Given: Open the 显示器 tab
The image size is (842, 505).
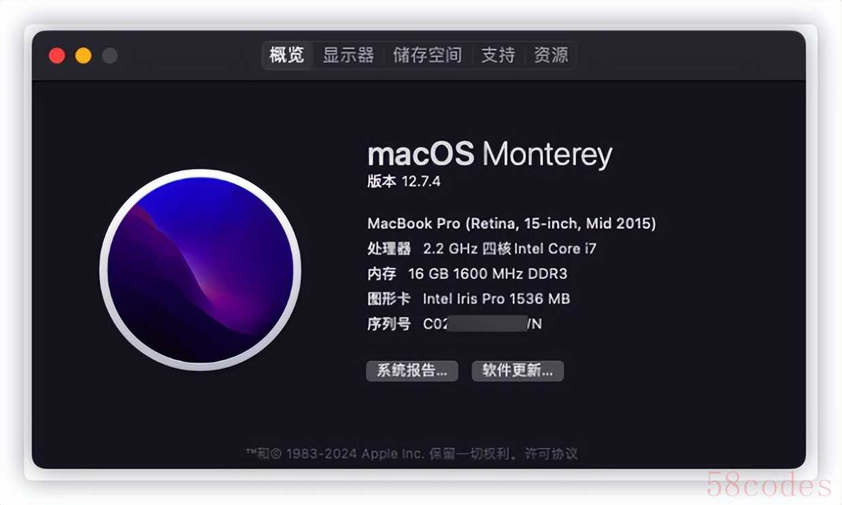Looking at the screenshot, I should tap(348, 55).
